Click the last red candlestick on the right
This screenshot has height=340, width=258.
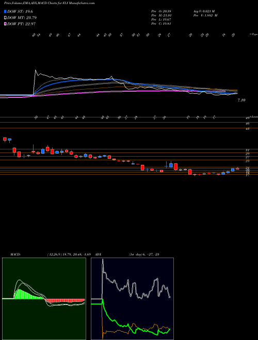pyautogui.click(x=237, y=168)
